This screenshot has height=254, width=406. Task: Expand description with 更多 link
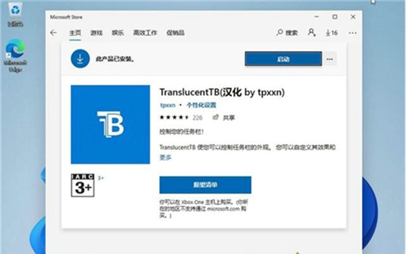tap(165, 157)
